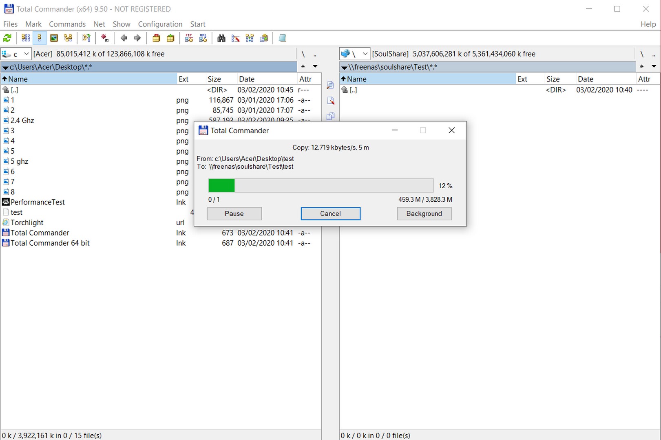Open the Synchronize directories icon

click(250, 38)
